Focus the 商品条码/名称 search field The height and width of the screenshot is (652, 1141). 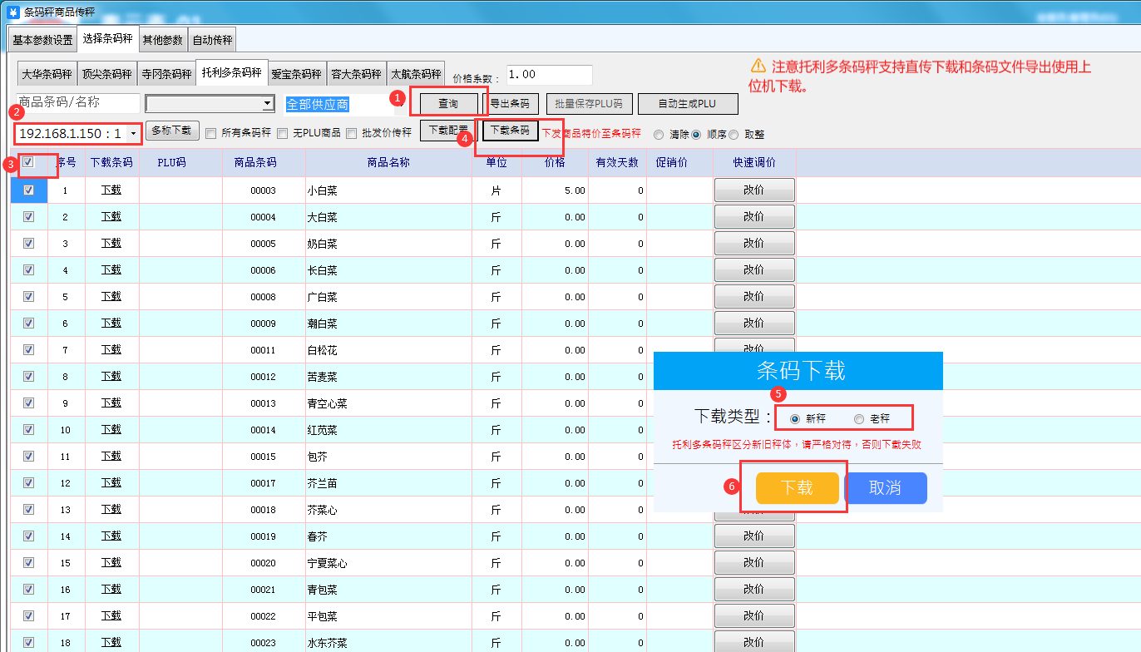click(77, 103)
